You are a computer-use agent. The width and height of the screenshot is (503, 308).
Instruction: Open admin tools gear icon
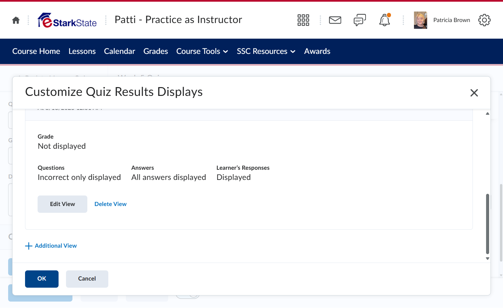[484, 20]
